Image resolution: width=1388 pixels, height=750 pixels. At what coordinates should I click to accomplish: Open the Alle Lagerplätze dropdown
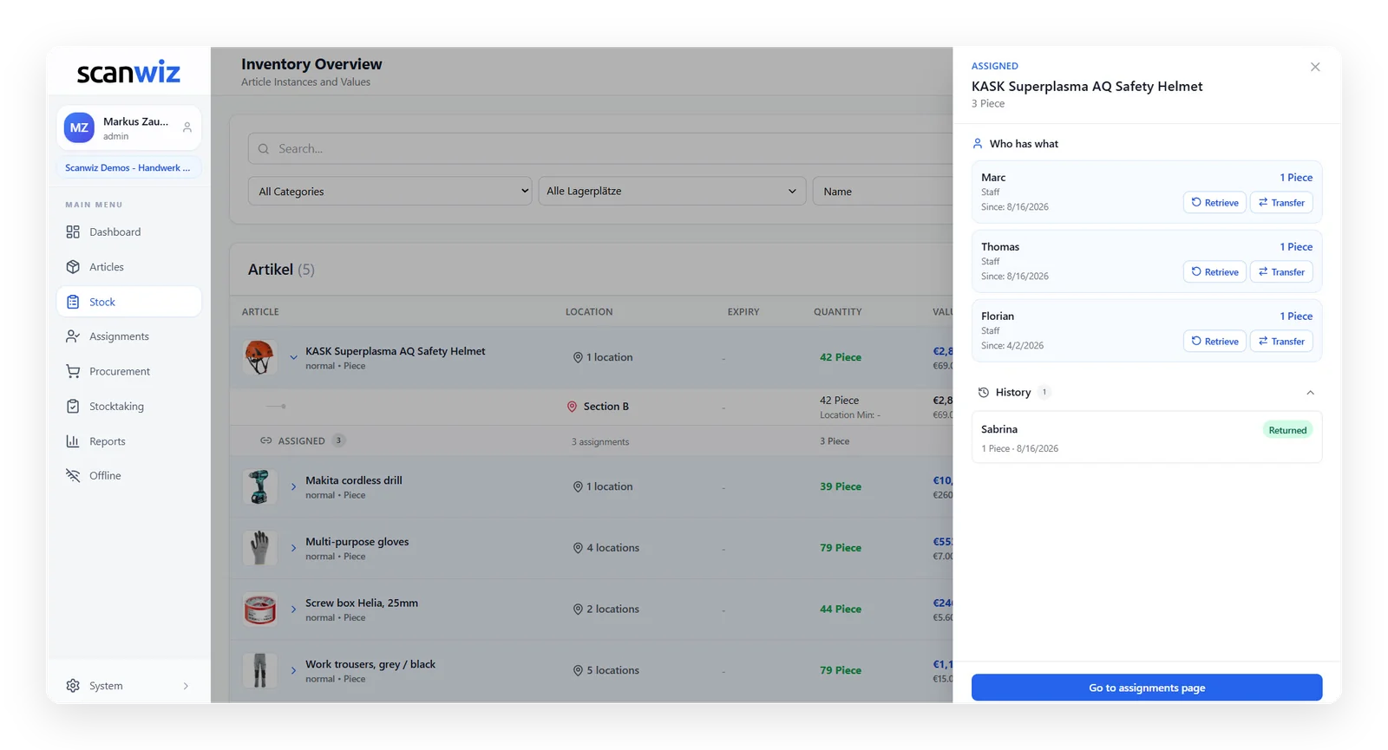[672, 191]
